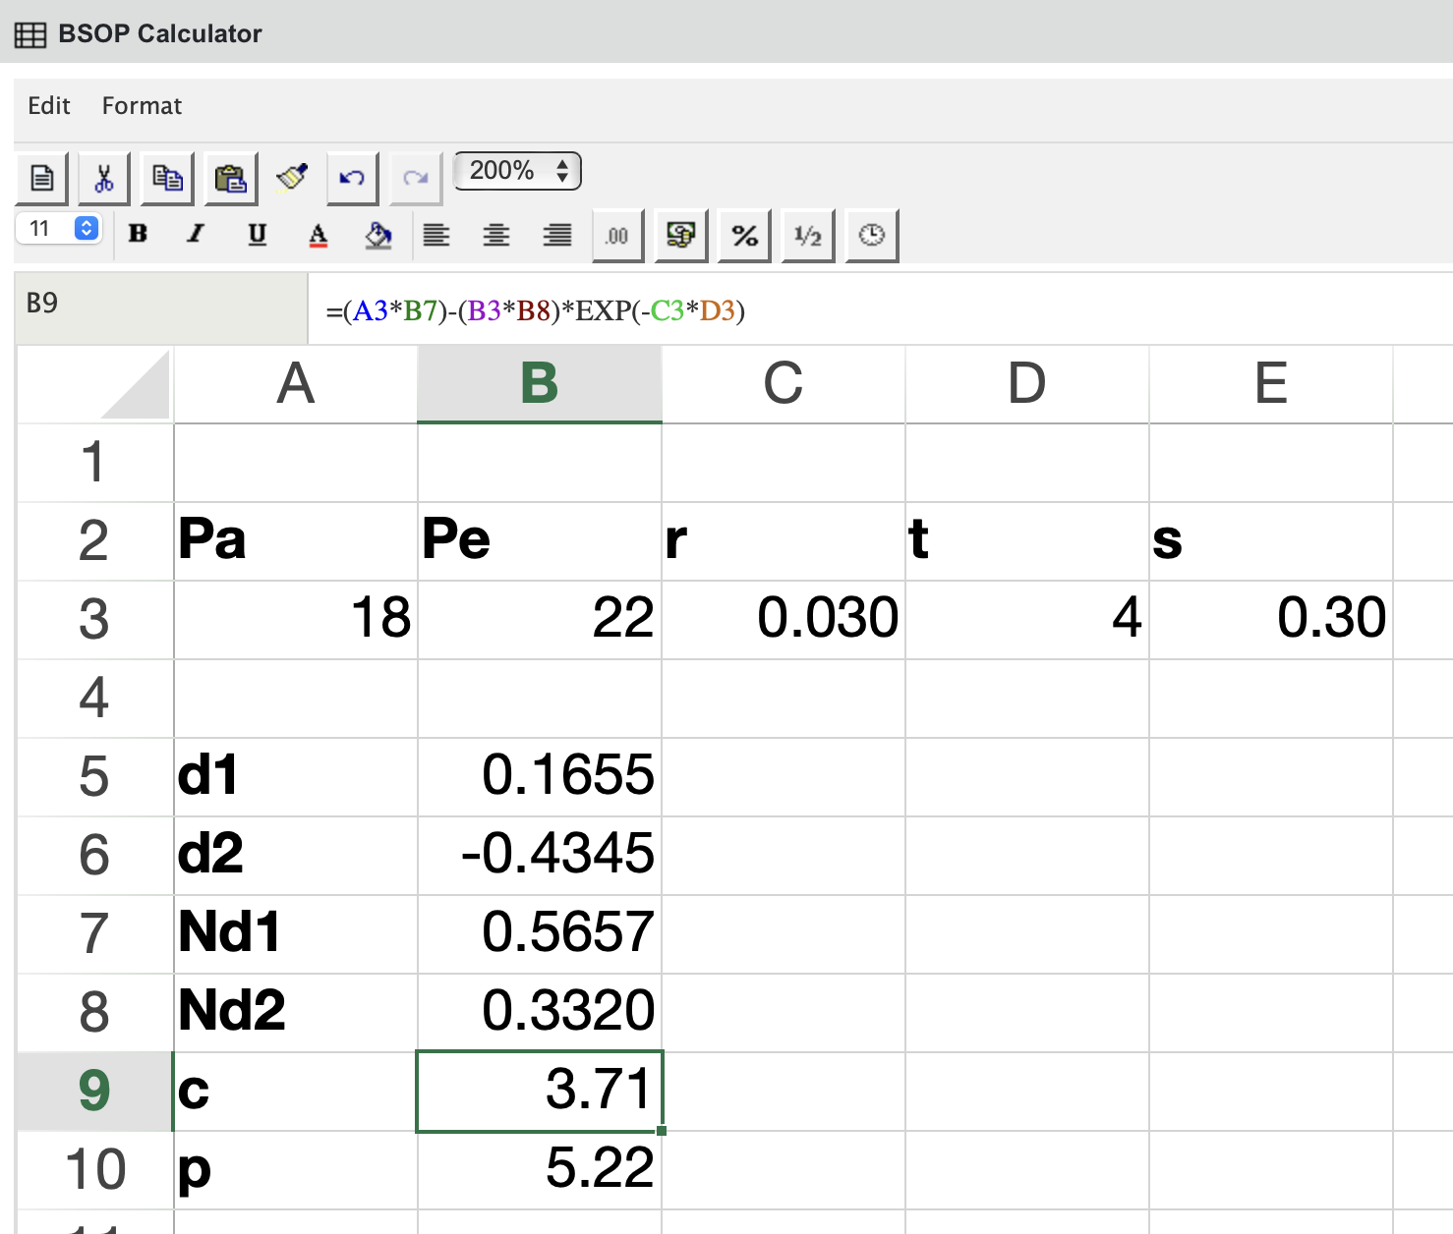
Task: Select the format painter brush
Action: (292, 177)
